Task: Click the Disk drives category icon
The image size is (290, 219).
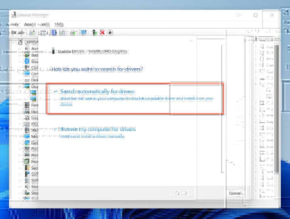Action: click(x=27, y=80)
